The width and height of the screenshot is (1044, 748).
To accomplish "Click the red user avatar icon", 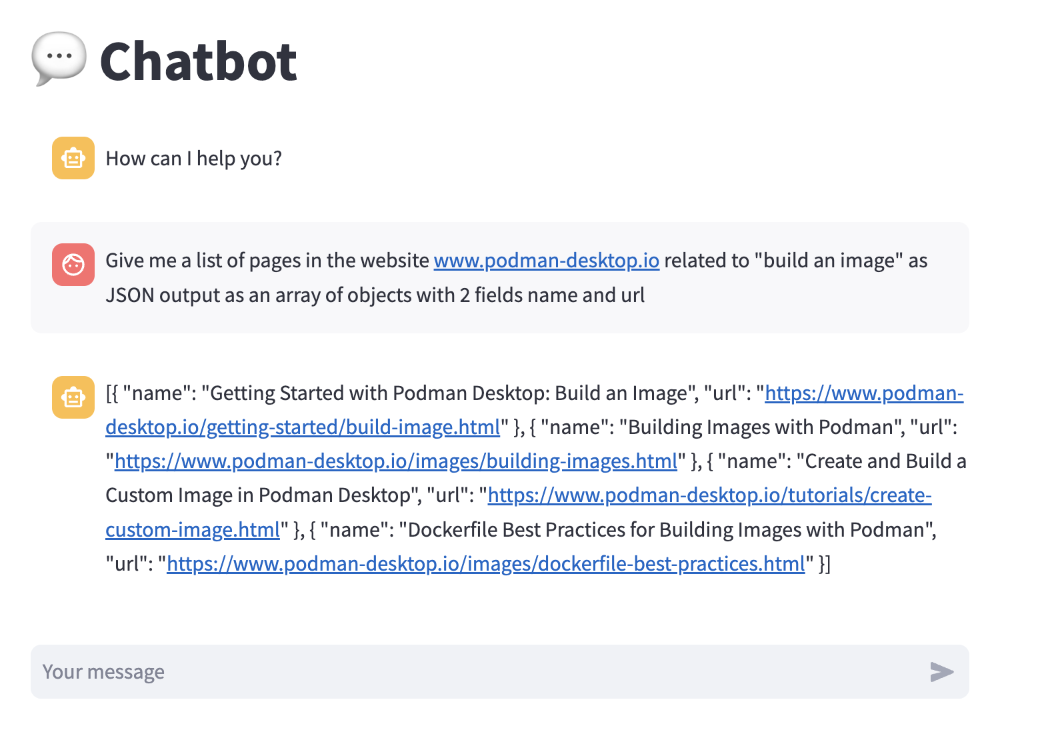I will pyautogui.click(x=73, y=265).
